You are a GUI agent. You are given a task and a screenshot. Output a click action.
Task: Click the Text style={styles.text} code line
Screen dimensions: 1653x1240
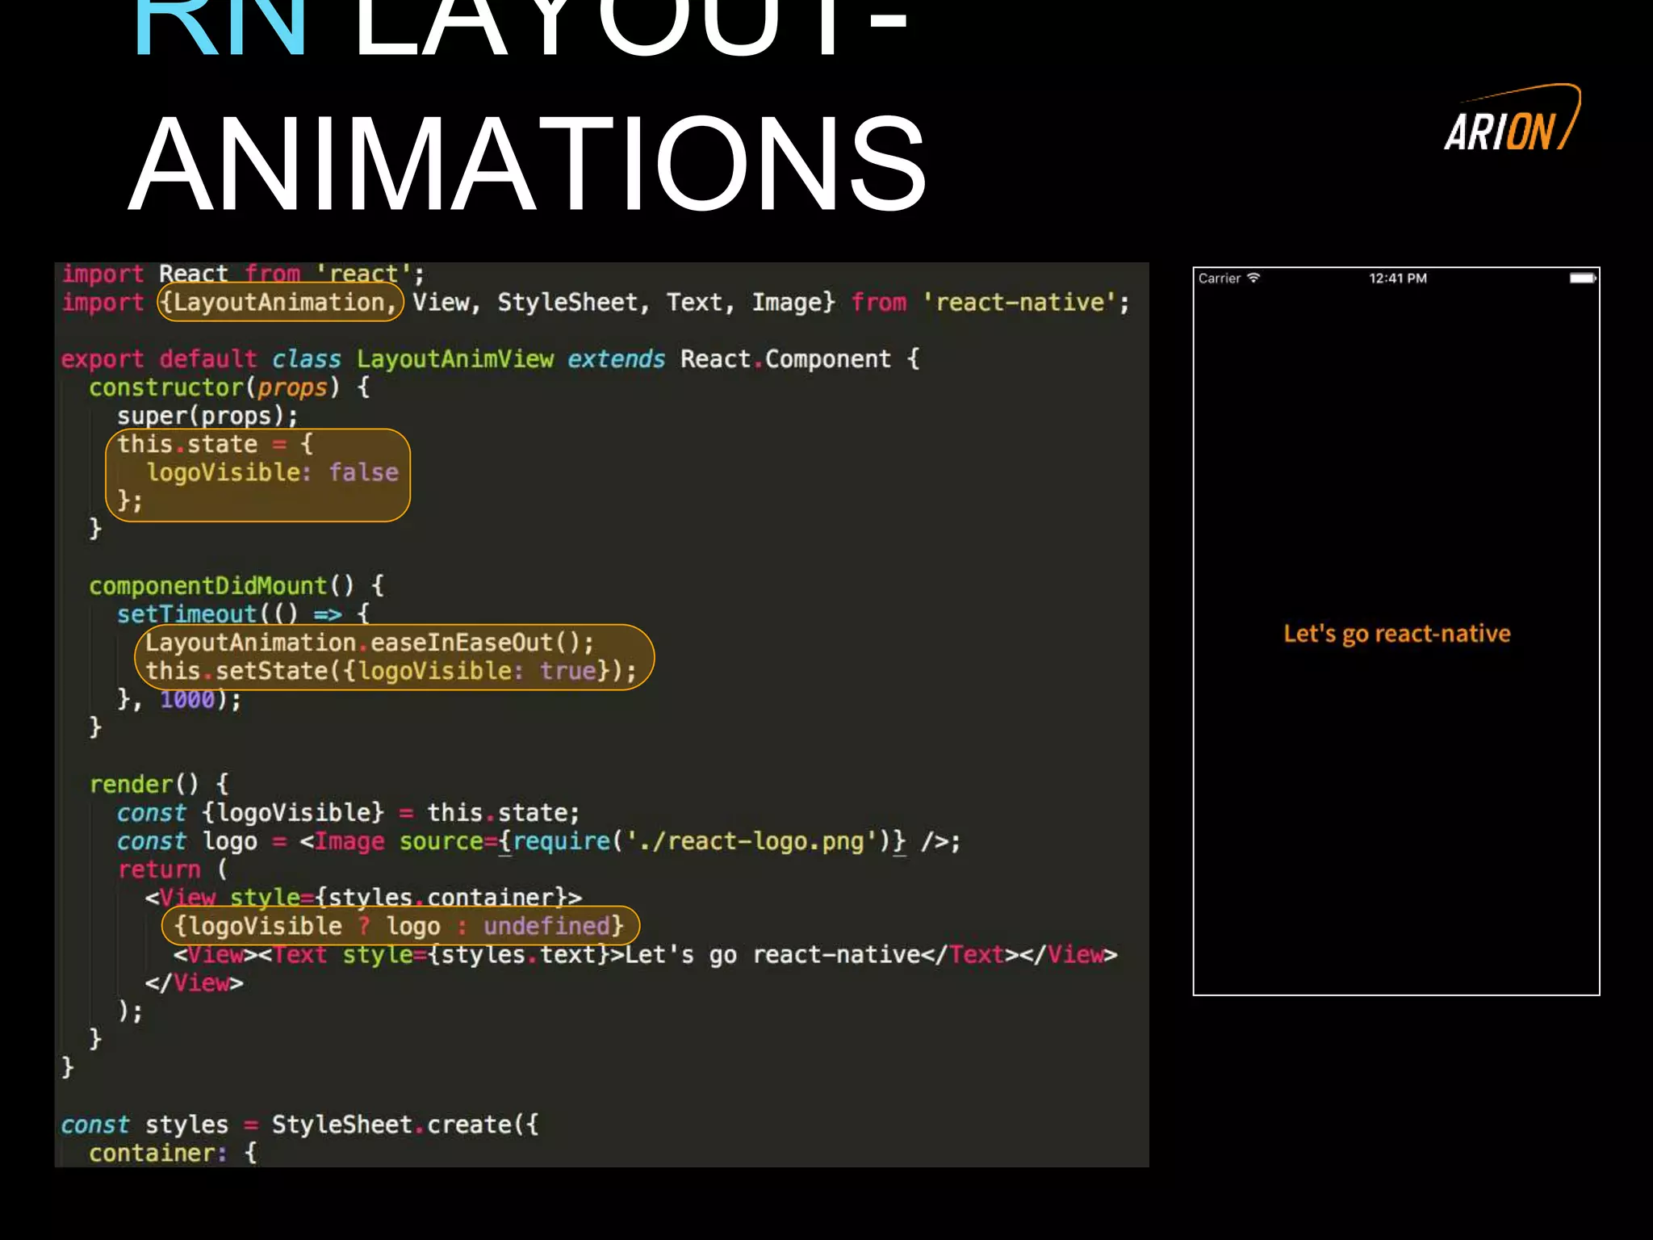(646, 955)
